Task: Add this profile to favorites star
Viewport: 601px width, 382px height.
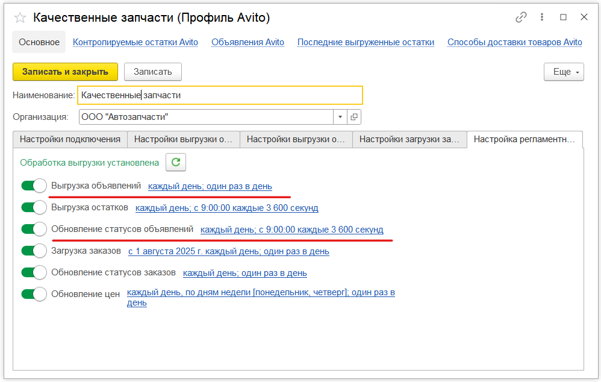Action: (x=20, y=17)
